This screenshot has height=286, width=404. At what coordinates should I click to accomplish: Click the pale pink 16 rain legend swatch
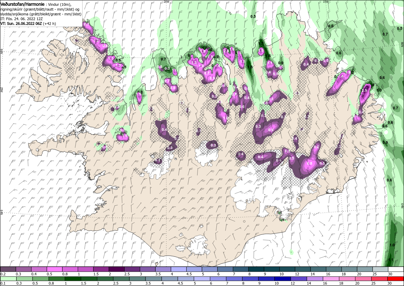331,279
